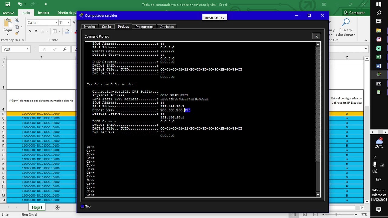The width and height of the screenshot is (388, 218).
Task: Click the highlighted 128 subnet mask value
Action: (x=187, y=110)
